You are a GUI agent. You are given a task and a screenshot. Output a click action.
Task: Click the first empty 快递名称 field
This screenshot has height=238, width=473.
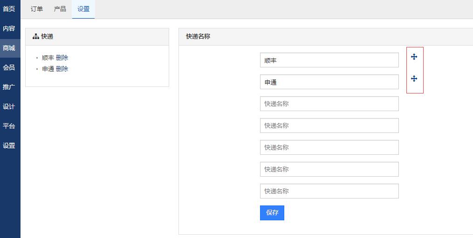[x=329, y=104]
